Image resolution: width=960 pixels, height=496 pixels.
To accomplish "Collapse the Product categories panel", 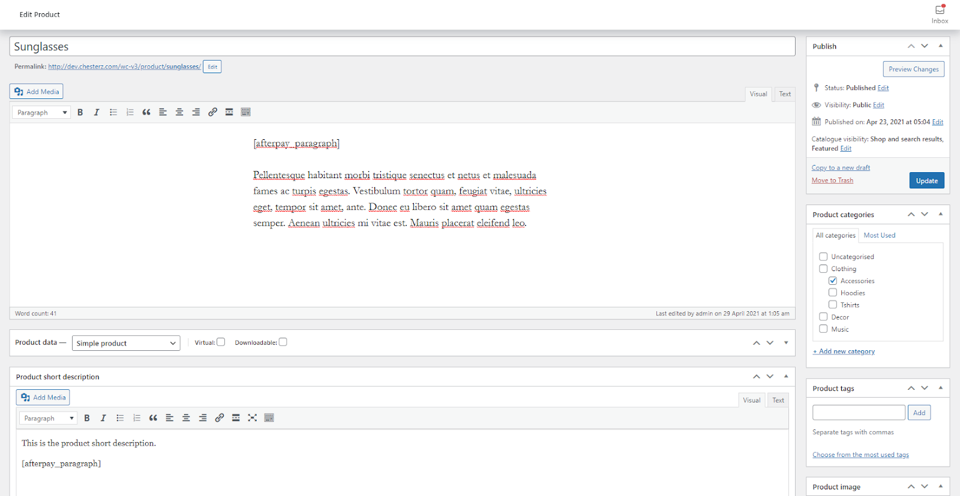I will (x=940, y=214).
